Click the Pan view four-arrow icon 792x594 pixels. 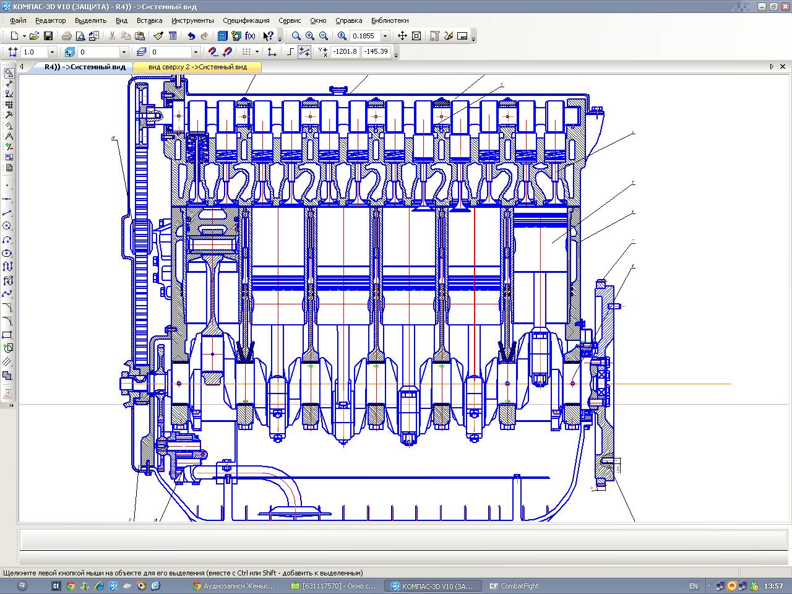pyautogui.click(x=402, y=36)
